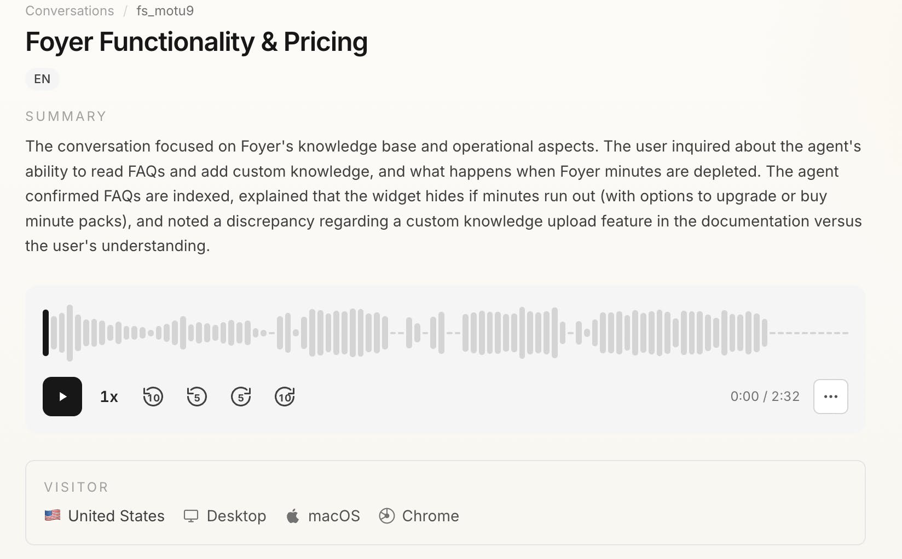Click the 0:00 / 2:32 time display

765,396
